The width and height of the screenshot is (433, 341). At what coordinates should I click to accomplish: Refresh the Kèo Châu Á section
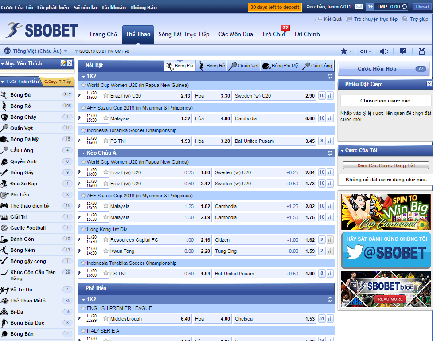330,153
